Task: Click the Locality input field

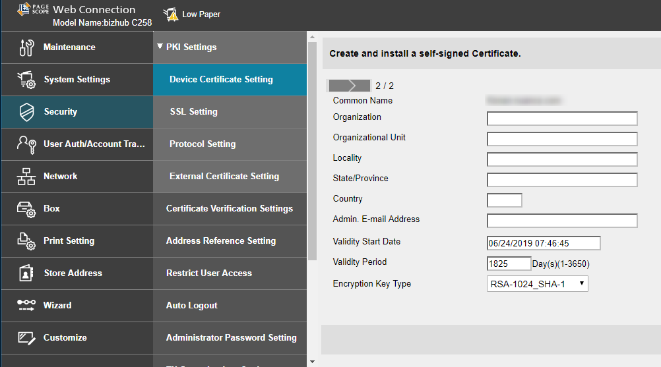Action: 562,159
